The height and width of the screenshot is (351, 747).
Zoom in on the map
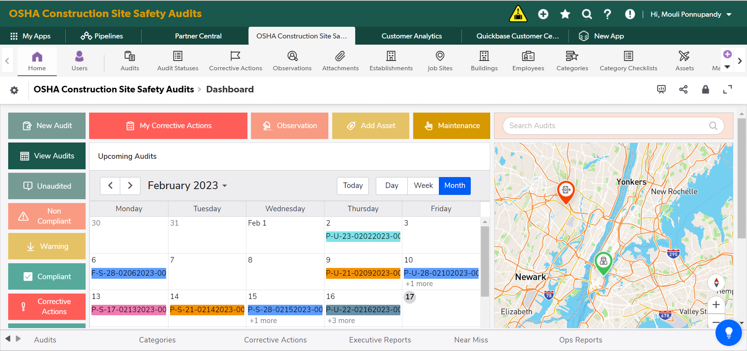tap(716, 305)
